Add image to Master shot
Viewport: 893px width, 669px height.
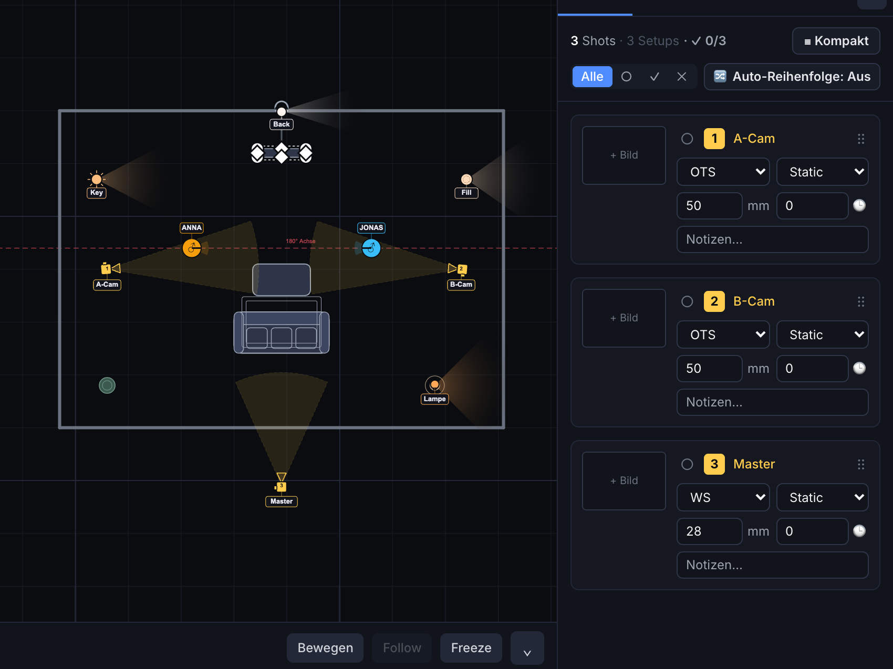pos(624,481)
